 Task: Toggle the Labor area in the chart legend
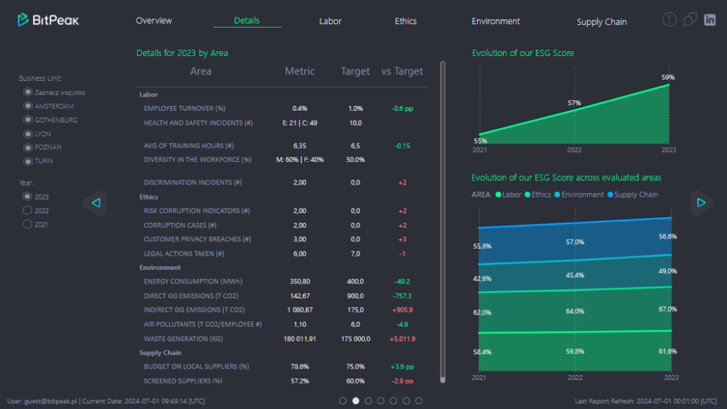tap(508, 194)
